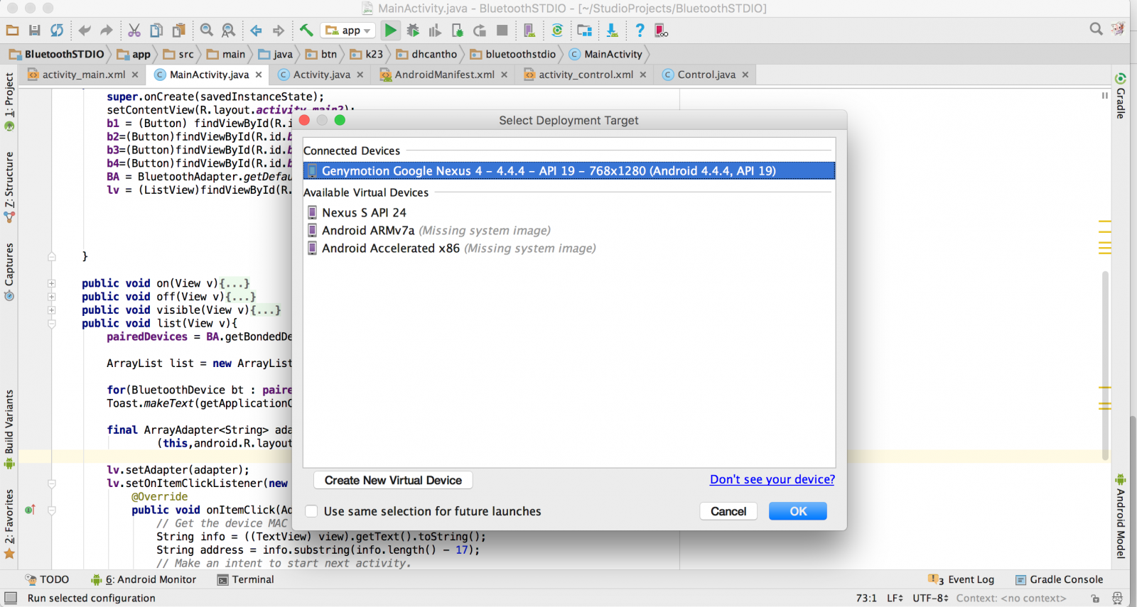This screenshot has width=1137, height=607.
Task: Click the Debug bug icon
Action: coord(413,31)
